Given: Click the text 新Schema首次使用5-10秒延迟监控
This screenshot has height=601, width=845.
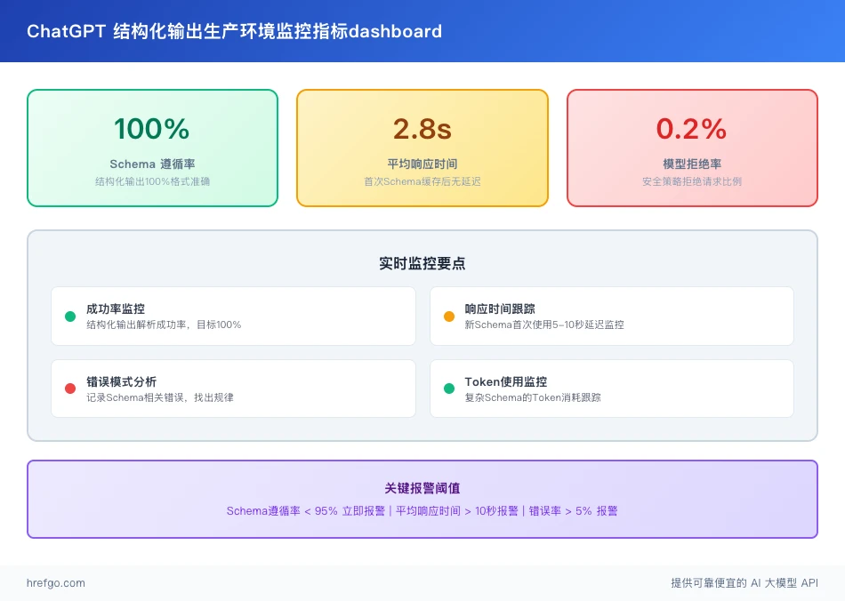Looking at the screenshot, I should tap(544, 325).
